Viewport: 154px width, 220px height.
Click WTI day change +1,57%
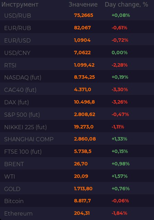(x=120, y=176)
